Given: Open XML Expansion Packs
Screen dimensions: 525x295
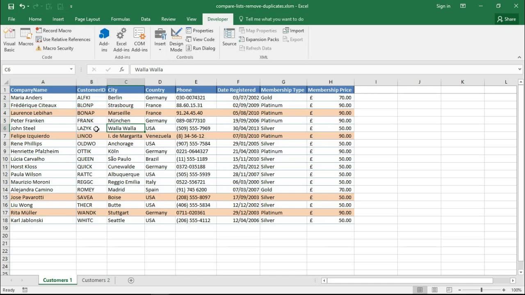Looking at the screenshot, I should [x=259, y=39].
